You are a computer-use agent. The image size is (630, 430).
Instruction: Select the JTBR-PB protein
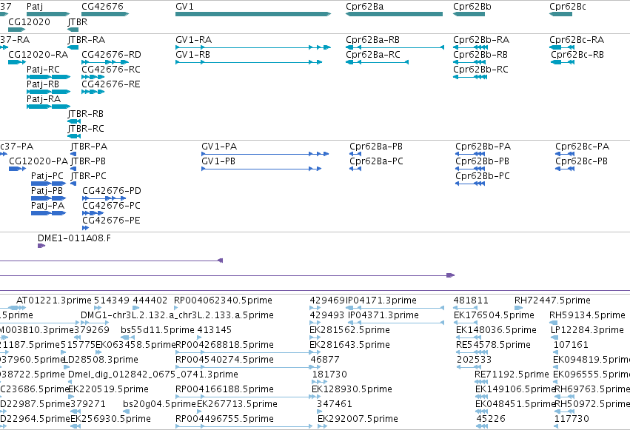point(73,169)
